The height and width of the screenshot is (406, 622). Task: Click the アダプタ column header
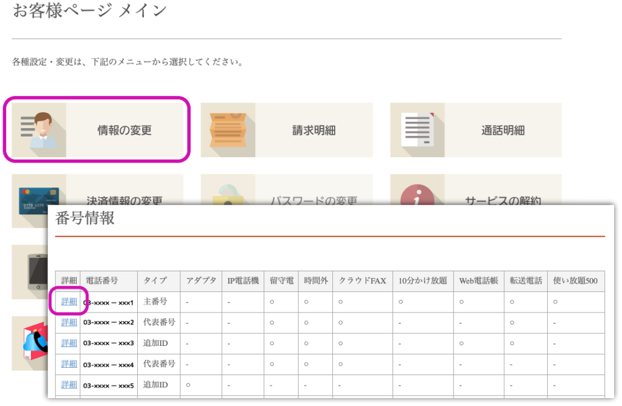tap(201, 281)
